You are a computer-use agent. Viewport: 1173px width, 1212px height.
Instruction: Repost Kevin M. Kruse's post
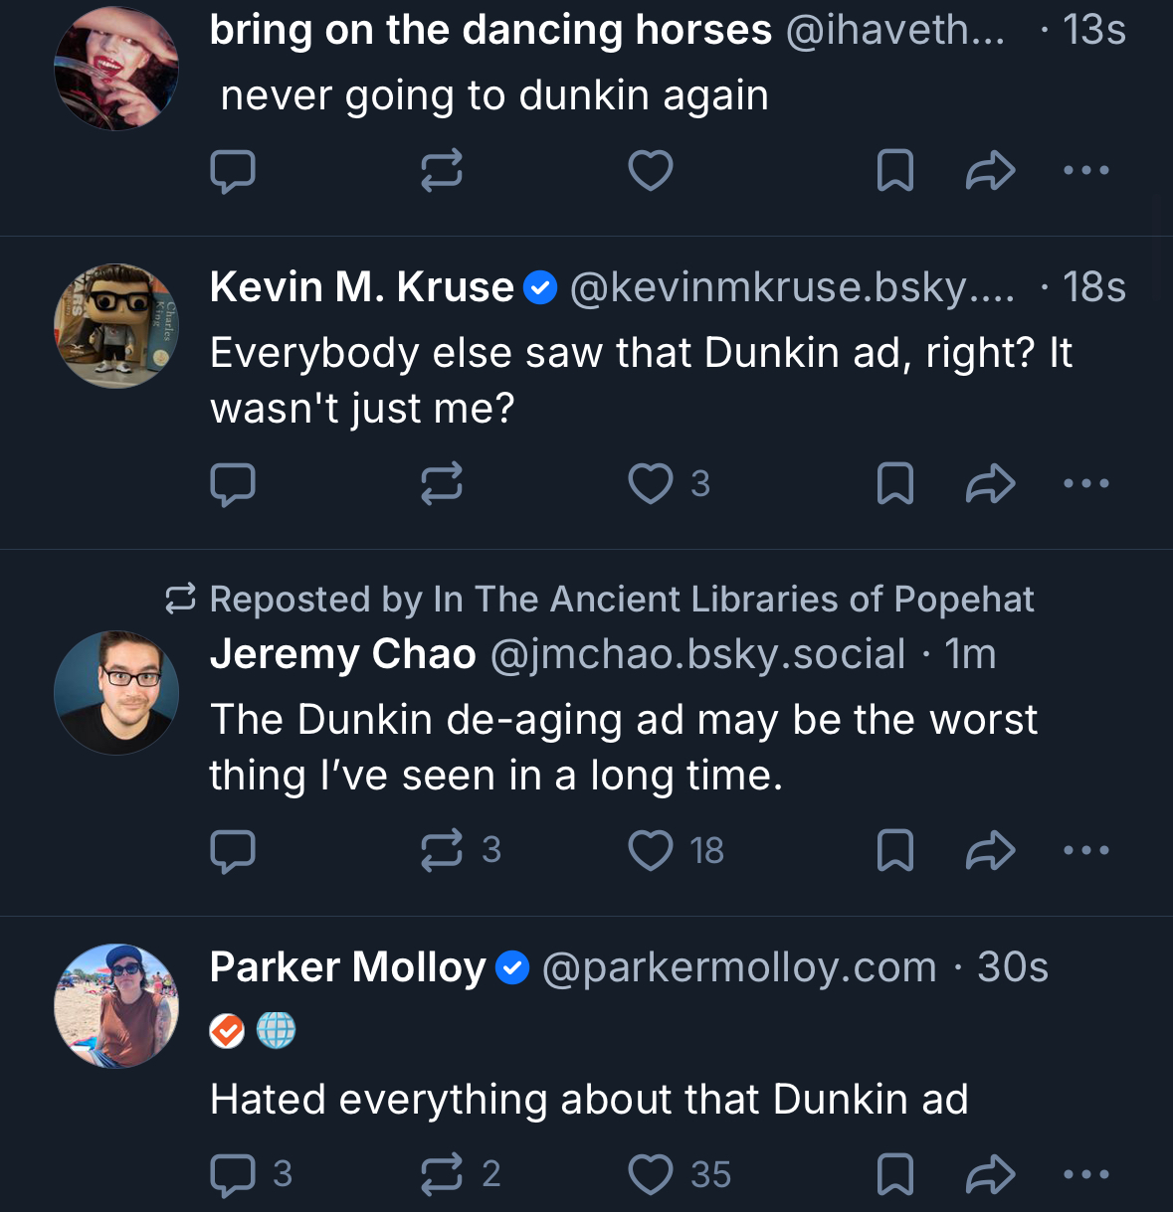tap(441, 484)
